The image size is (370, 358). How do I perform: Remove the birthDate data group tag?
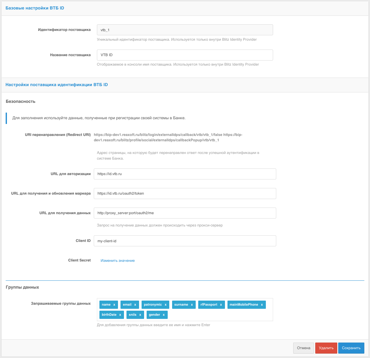click(120, 315)
